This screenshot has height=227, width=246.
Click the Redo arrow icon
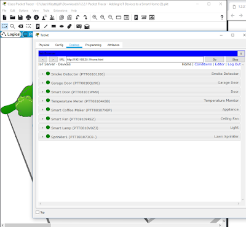pos(85,18)
